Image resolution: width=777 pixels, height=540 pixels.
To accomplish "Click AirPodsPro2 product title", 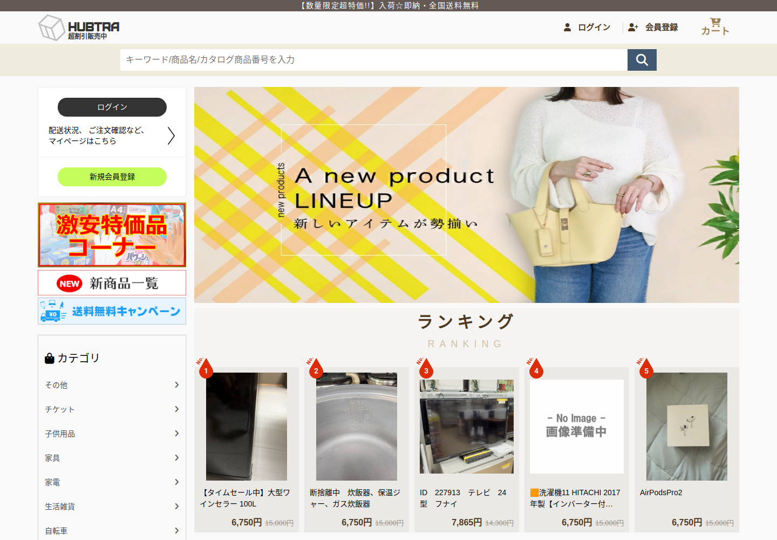I will (x=661, y=492).
